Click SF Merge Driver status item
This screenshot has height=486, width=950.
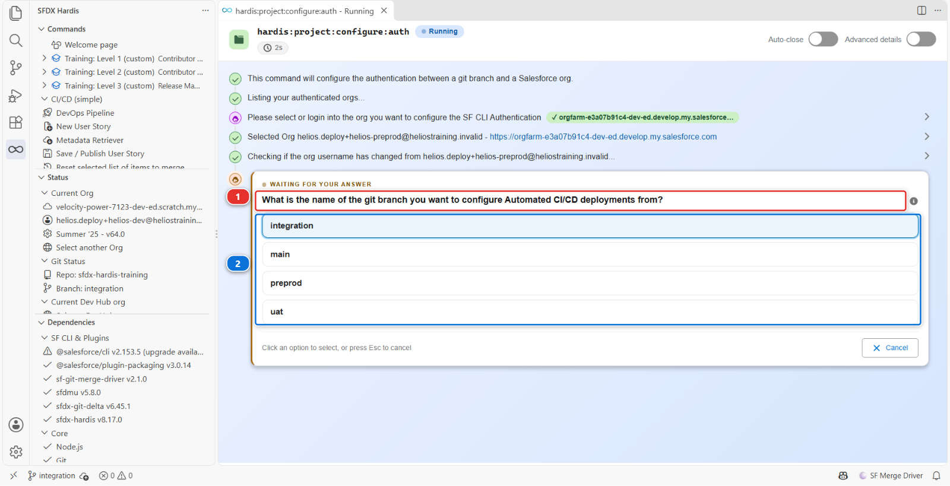tap(891, 476)
